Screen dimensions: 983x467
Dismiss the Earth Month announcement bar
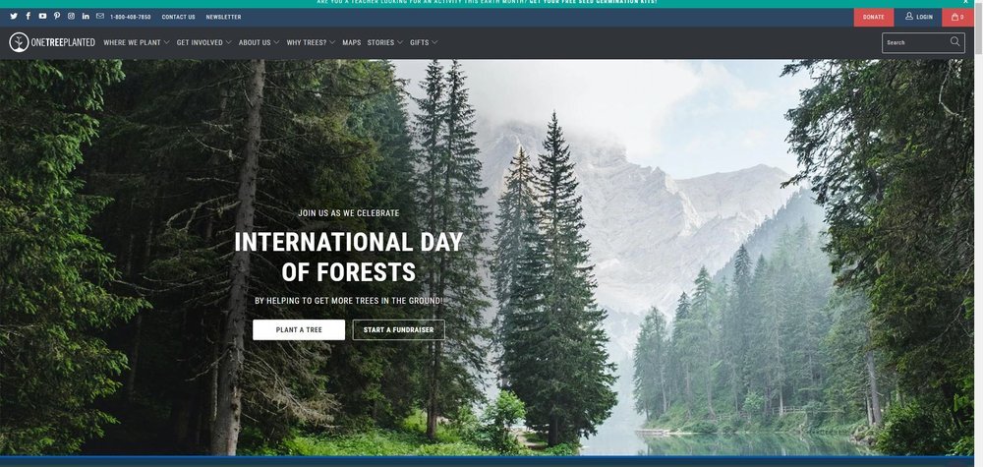coord(966,3)
